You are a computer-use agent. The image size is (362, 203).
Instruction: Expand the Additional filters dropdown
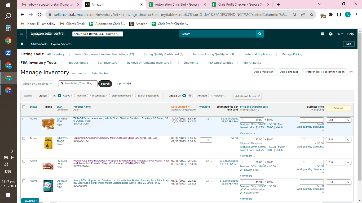point(247,96)
